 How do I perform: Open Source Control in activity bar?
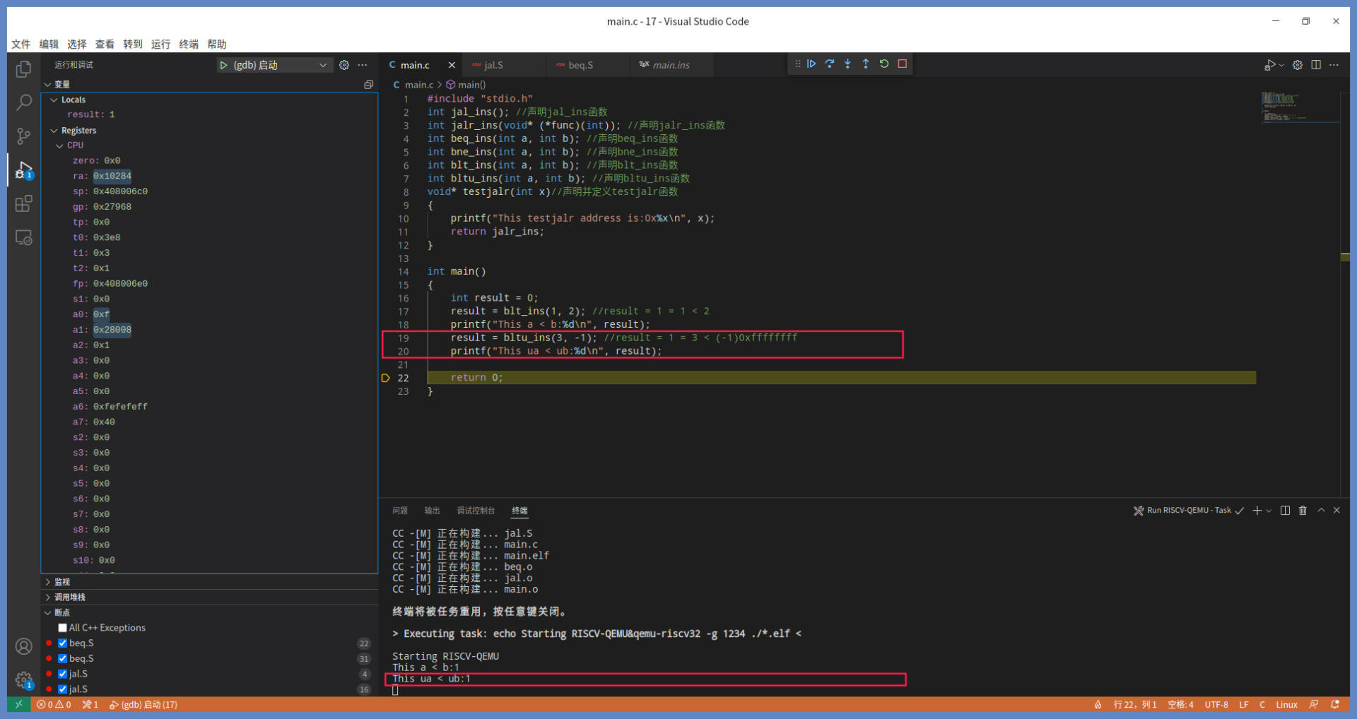pyautogui.click(x=23, y=136)
